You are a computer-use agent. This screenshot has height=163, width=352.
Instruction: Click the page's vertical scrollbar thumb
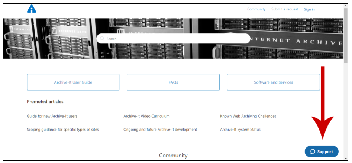(346, 35)
